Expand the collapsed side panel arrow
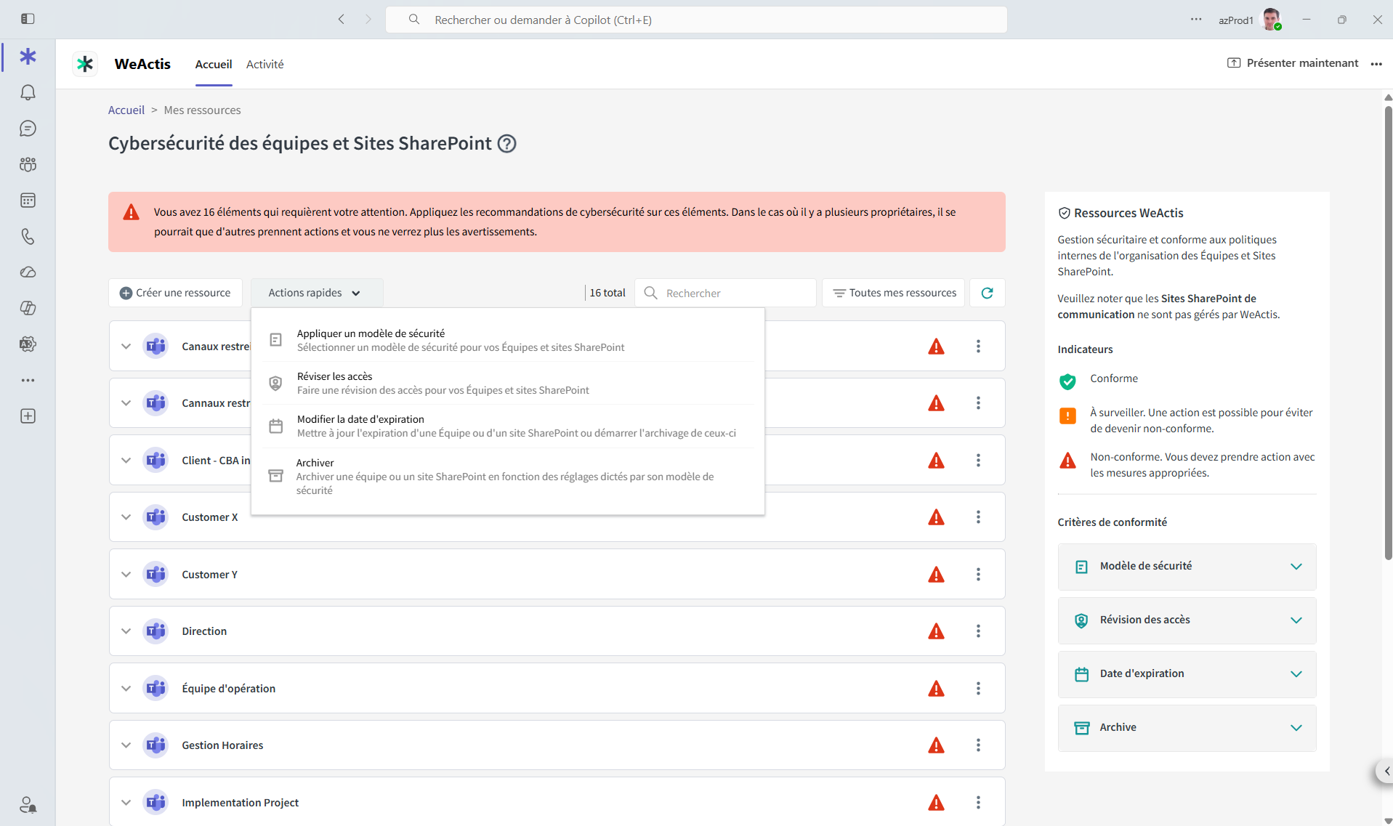 pos(1385,771)
